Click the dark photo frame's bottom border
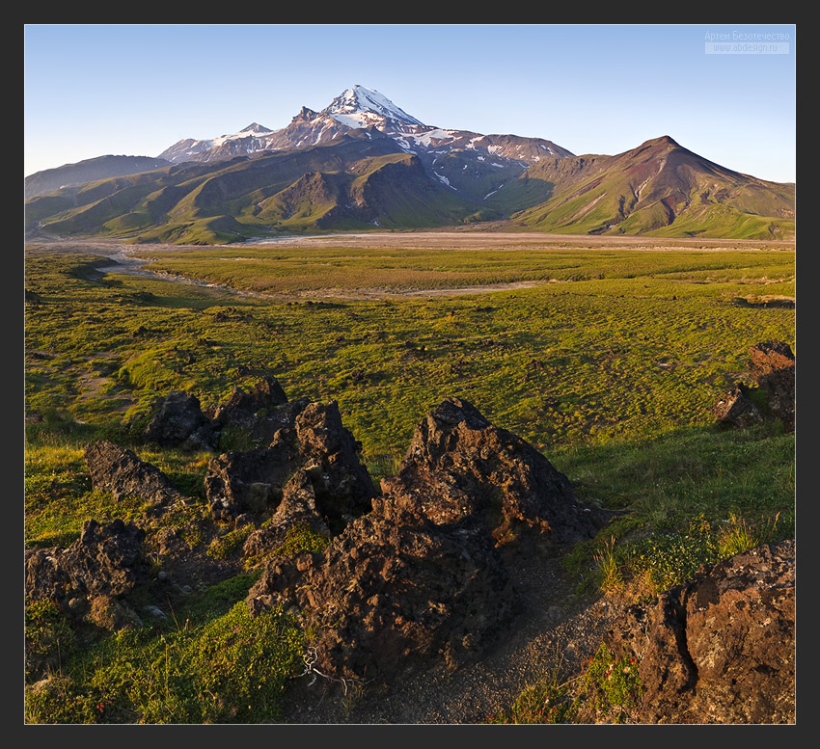 pyautogui.click(x=410, y=736)
